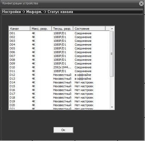Select offline channel row D12
145x141 pixels.
click(59, 75)
